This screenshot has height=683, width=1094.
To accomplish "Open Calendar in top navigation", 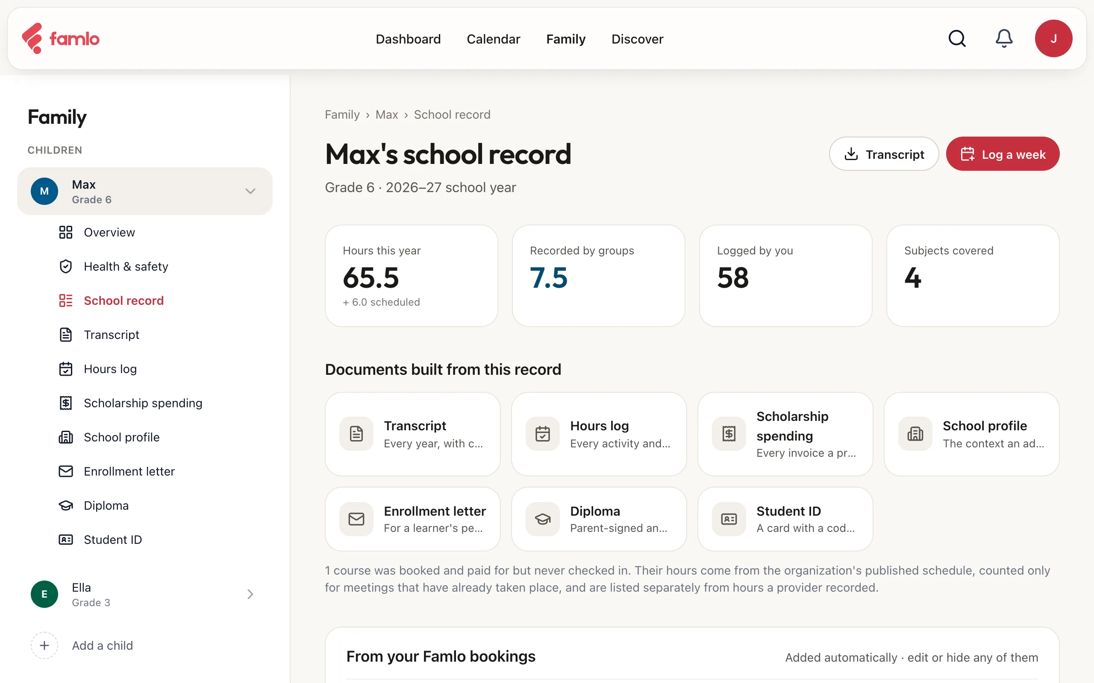I will (493, 39).
